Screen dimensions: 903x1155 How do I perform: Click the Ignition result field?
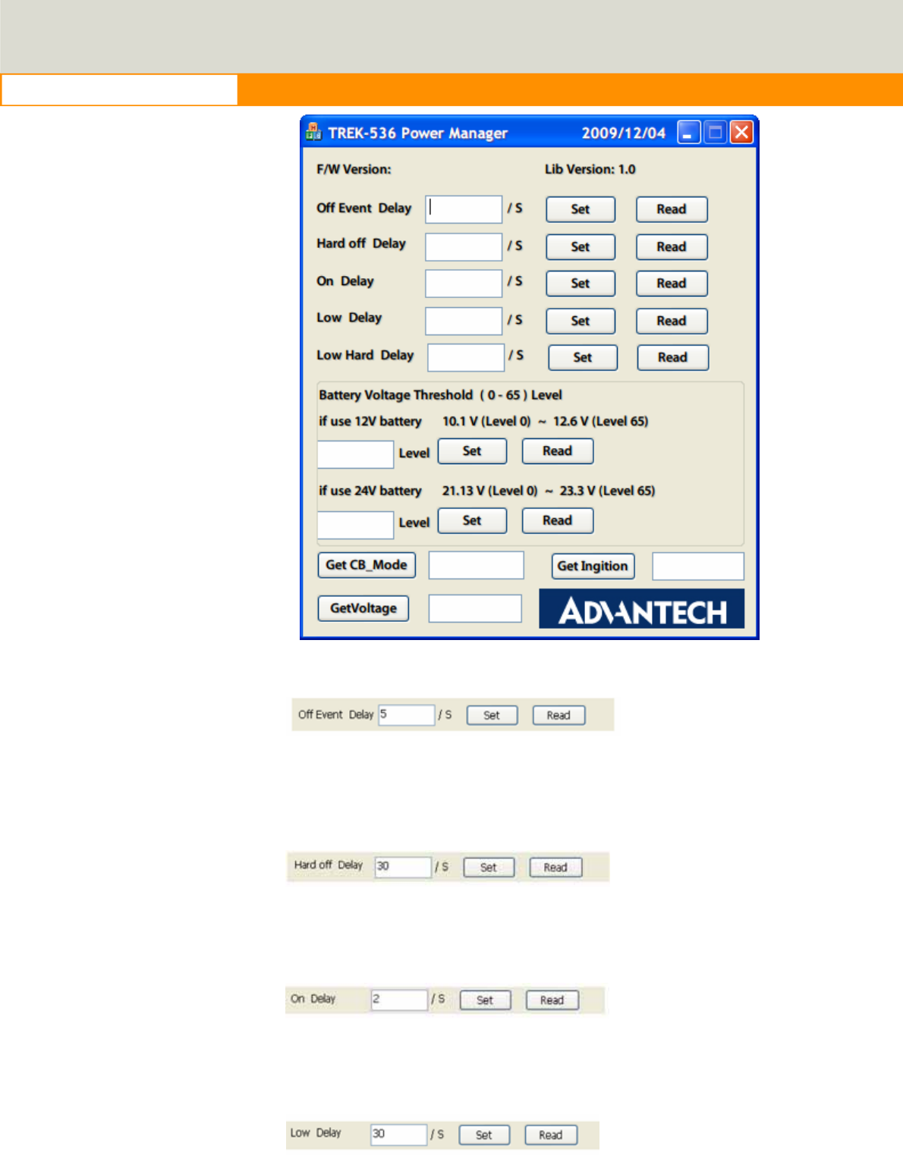coord(698,567)
